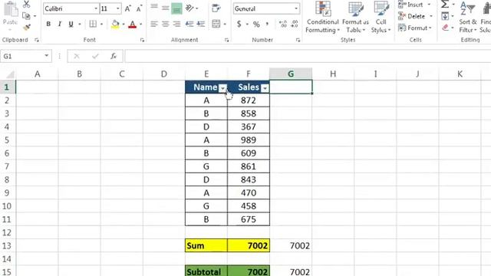The image size is (491, 276).
Task: Click the Copy icon
Action: [26, 16]
